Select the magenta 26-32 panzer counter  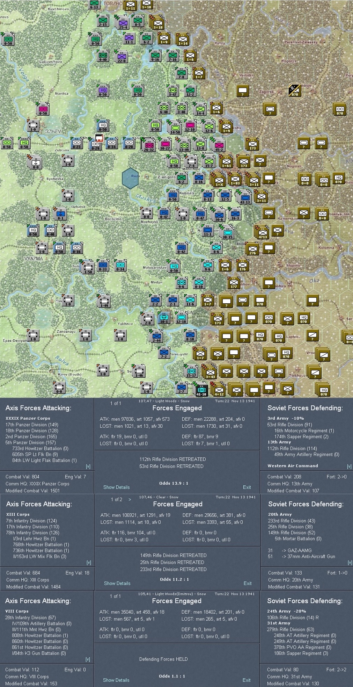149,145
